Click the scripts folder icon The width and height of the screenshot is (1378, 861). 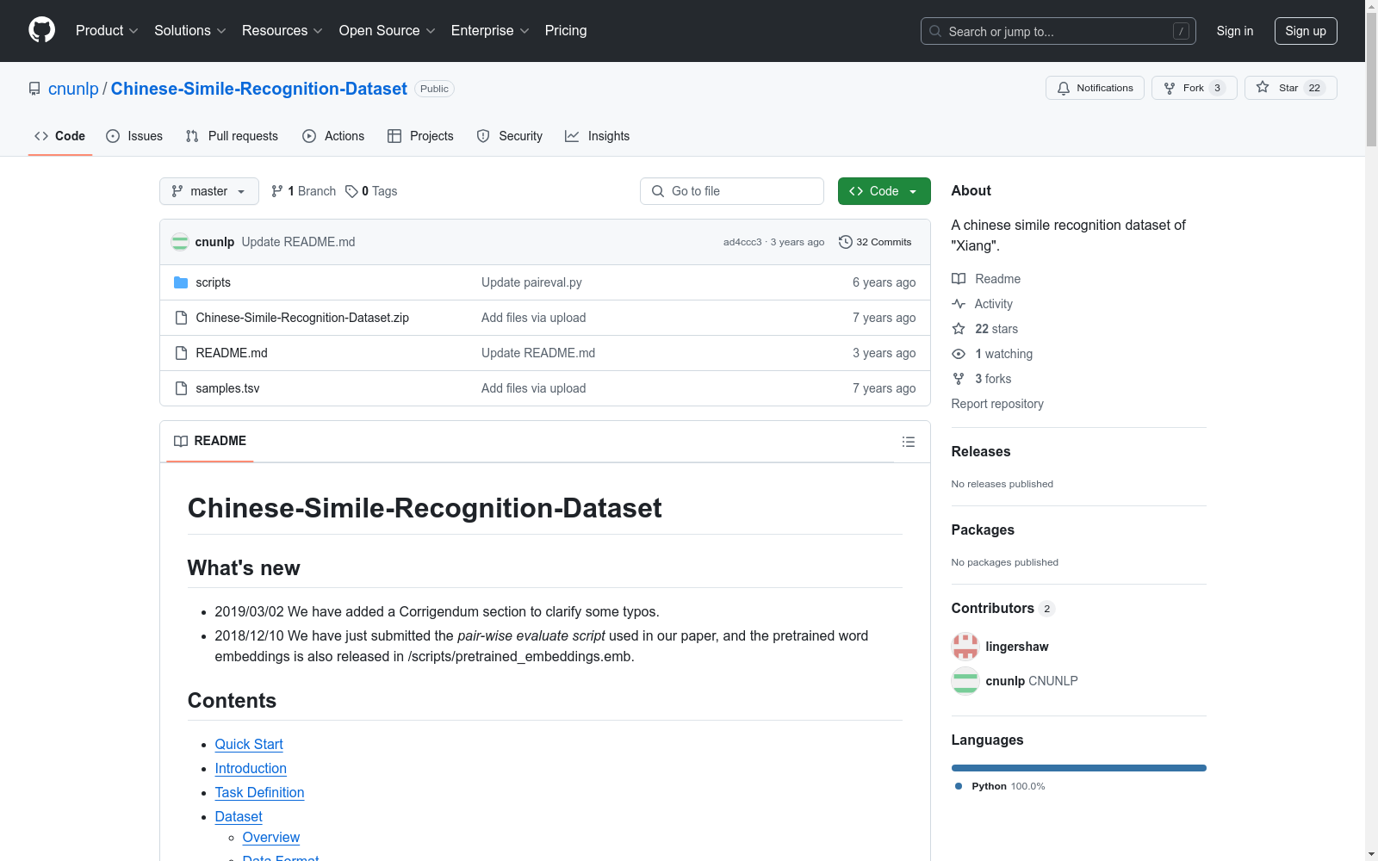(x=181, y=282)
